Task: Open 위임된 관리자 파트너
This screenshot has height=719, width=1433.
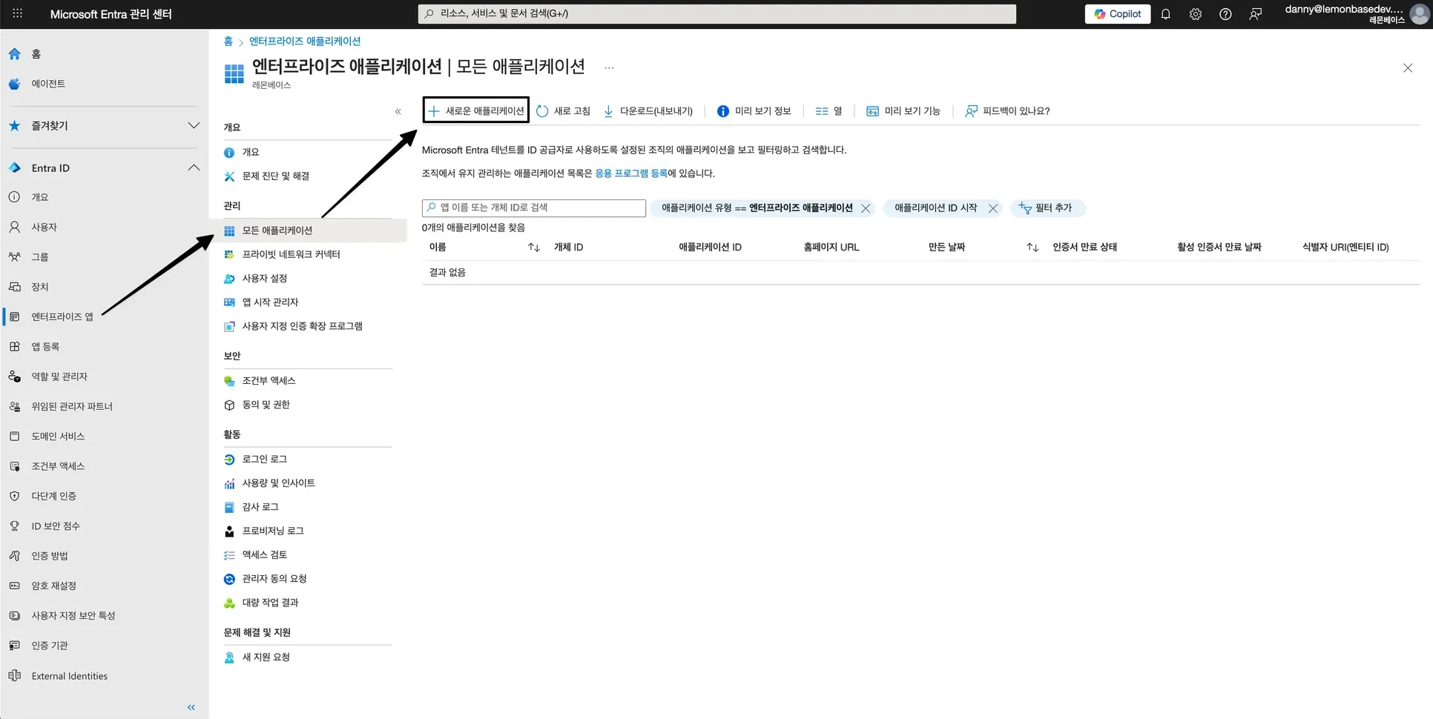Action: coord(71,406)
